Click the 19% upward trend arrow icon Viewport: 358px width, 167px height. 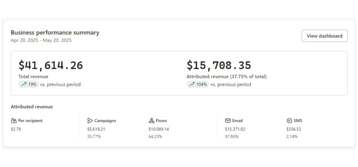pyautogui.click(x=24, y=85)
